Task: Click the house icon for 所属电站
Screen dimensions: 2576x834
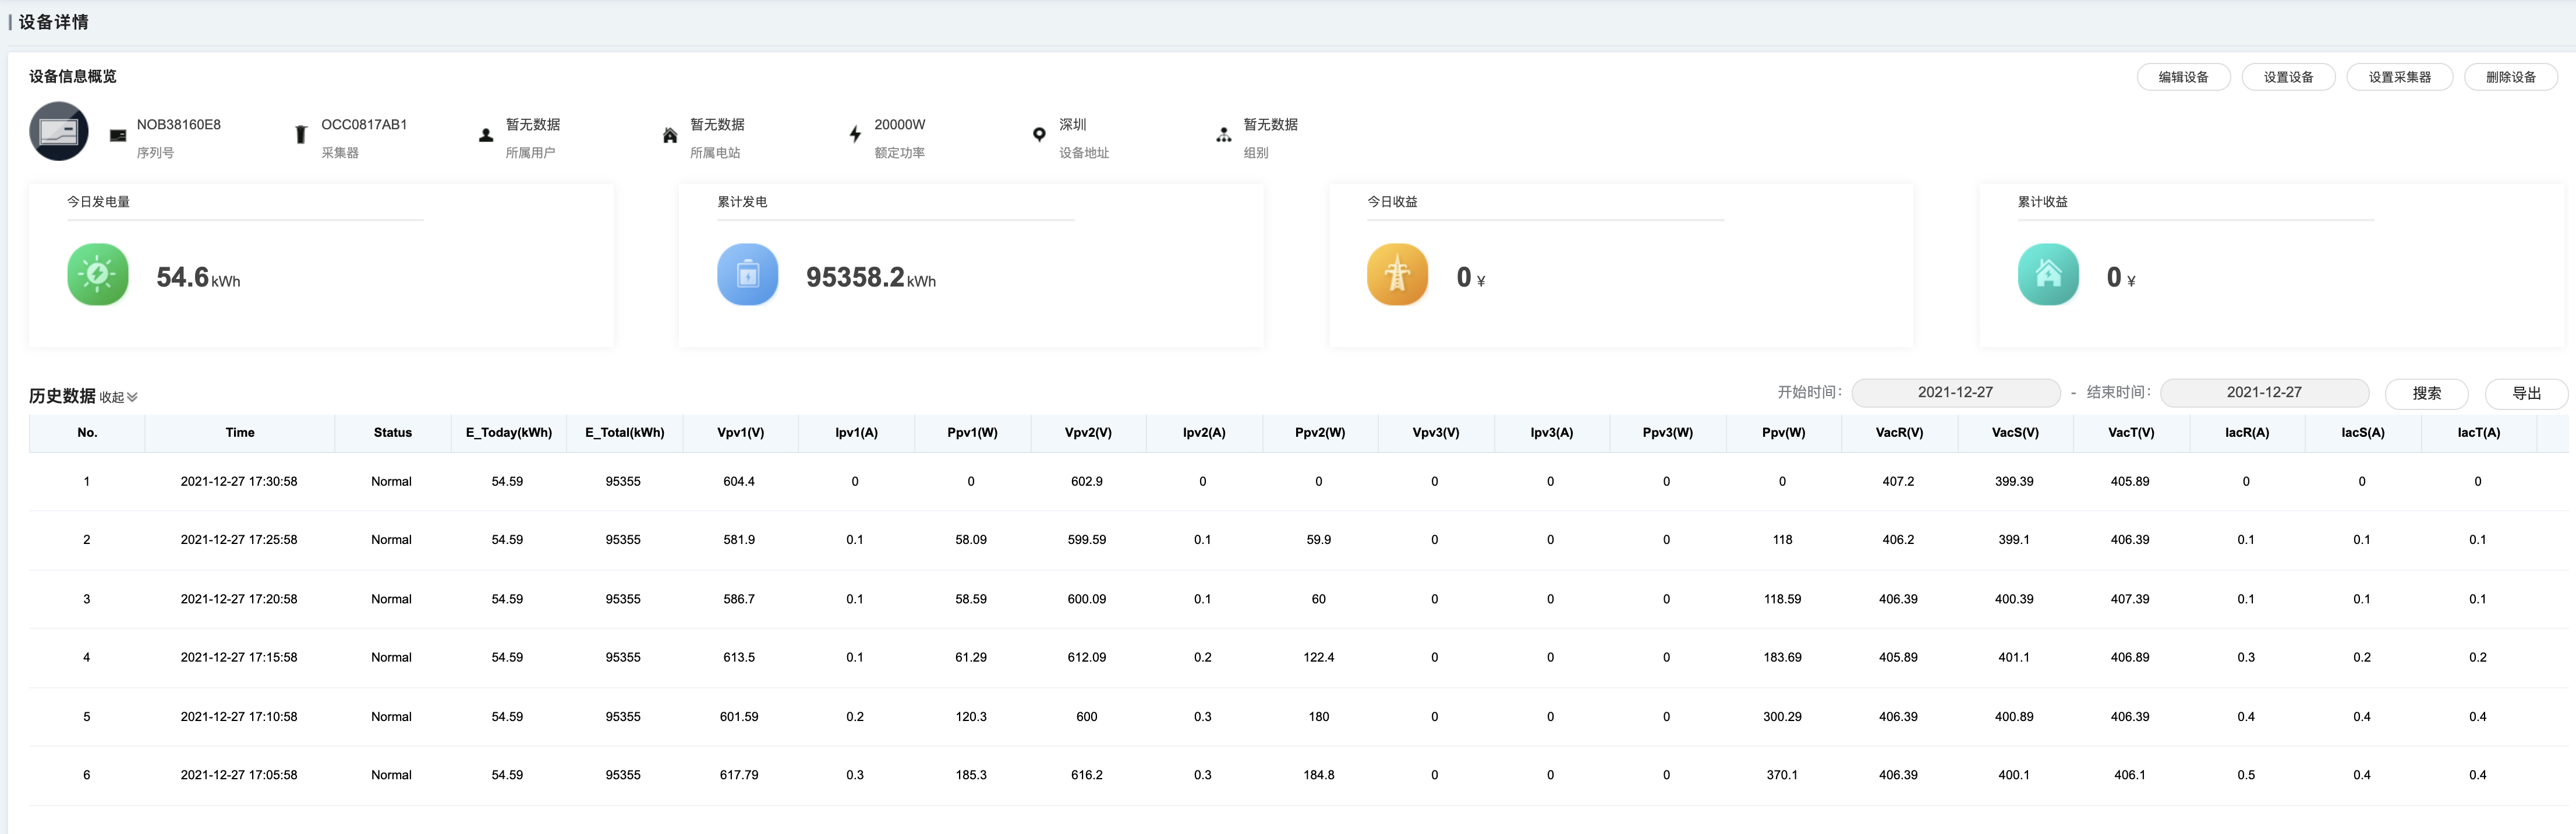Action: click(670, 135)
